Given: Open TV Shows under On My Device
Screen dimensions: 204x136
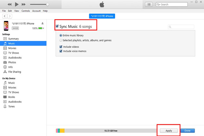Looking at the screenshot, I should point(23,92).
